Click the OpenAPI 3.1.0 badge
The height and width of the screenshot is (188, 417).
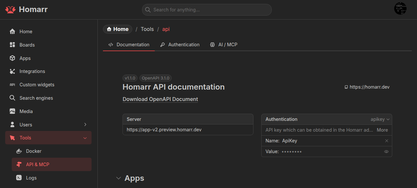(x=155, y=78)
